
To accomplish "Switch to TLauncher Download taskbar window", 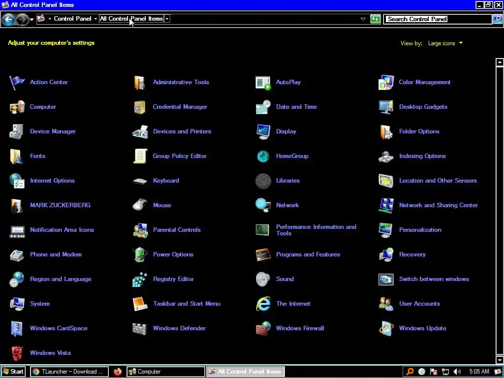I will (x=69, y=372).
